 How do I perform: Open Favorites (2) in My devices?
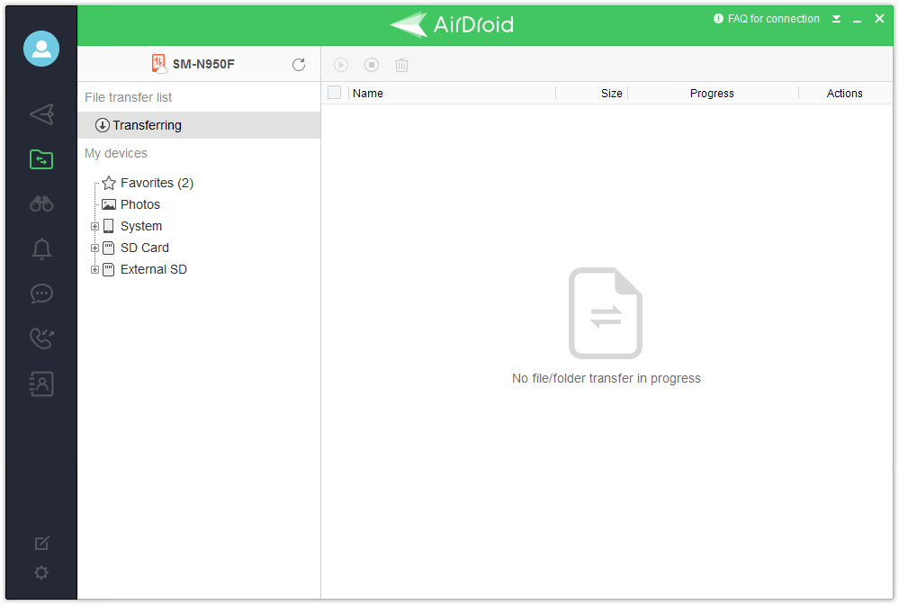click(x=156, y=183)
